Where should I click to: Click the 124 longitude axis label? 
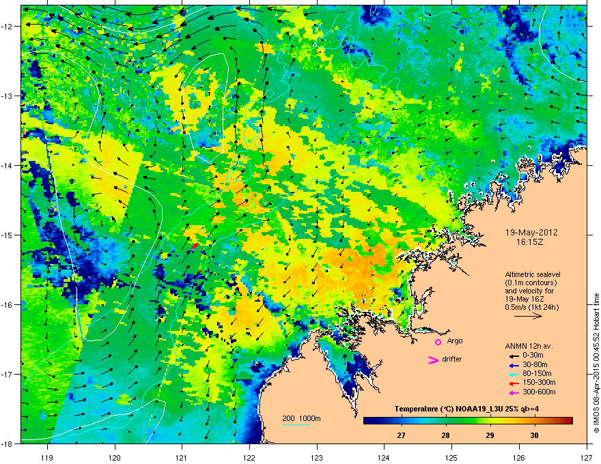tap(384, 457)
